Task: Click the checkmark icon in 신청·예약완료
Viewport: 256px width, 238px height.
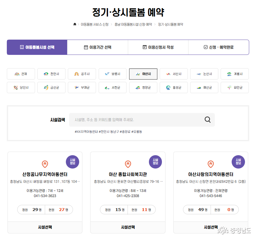Action: 206,47
